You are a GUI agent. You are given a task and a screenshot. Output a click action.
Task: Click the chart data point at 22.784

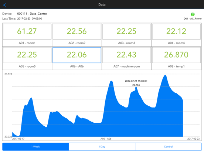pos(136,88)
